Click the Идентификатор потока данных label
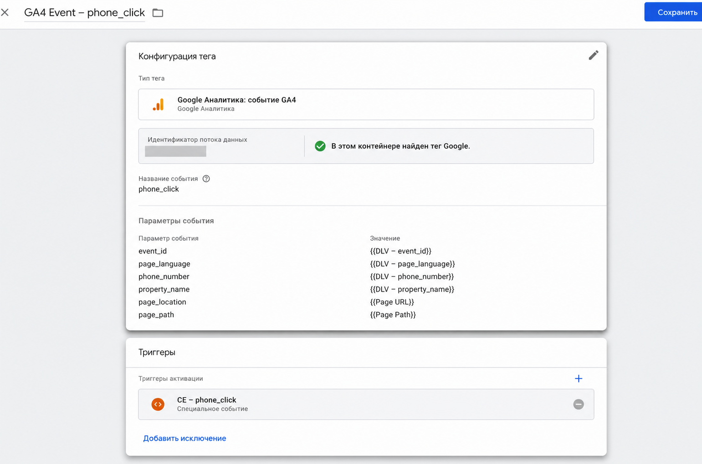The image size is (702, 464). 197,140
